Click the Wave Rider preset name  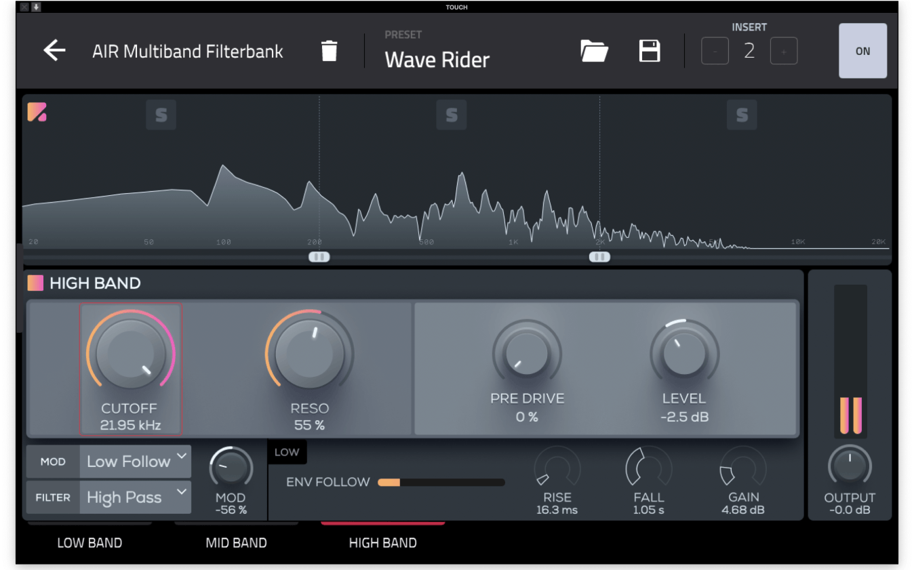coord(437,60)
